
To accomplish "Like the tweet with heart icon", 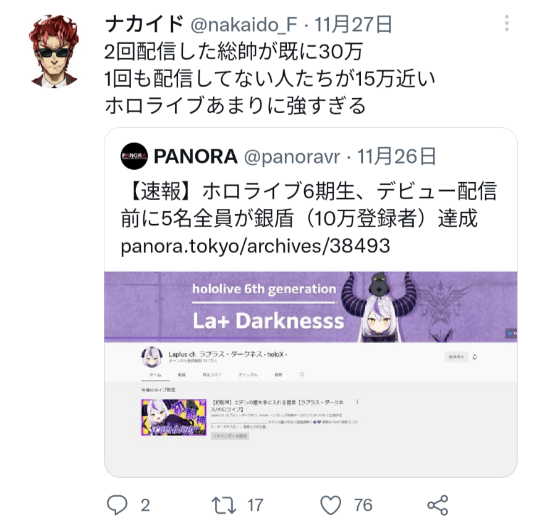I will [331, 505].
